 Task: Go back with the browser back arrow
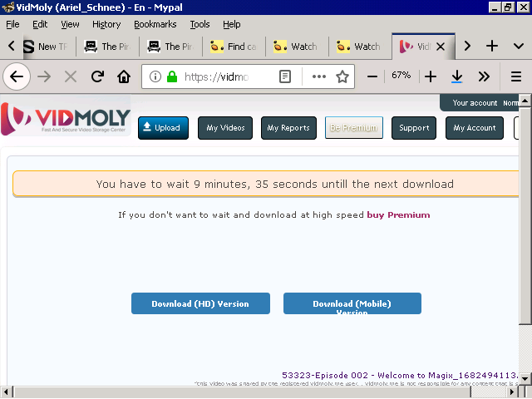click(x=17, y=76)
